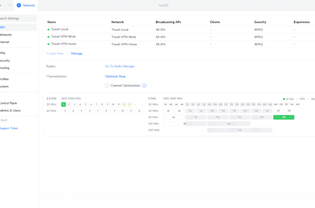Screen dimensions: 315x208
Task: Click the DFS legend marker
Action: pos(298,99)
